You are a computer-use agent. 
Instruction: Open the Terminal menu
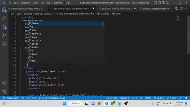click(57, 3)
